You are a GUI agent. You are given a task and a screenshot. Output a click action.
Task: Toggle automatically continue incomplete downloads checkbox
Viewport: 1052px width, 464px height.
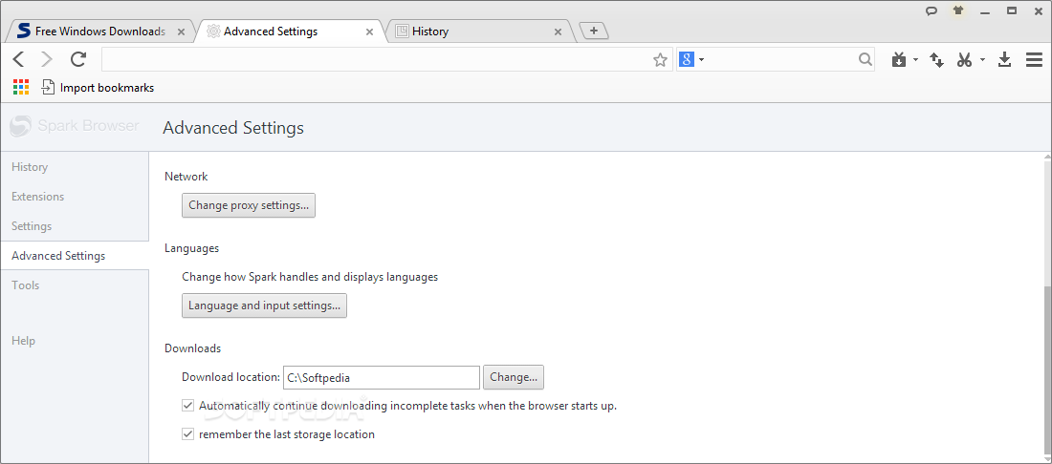[x=187, y=405]
